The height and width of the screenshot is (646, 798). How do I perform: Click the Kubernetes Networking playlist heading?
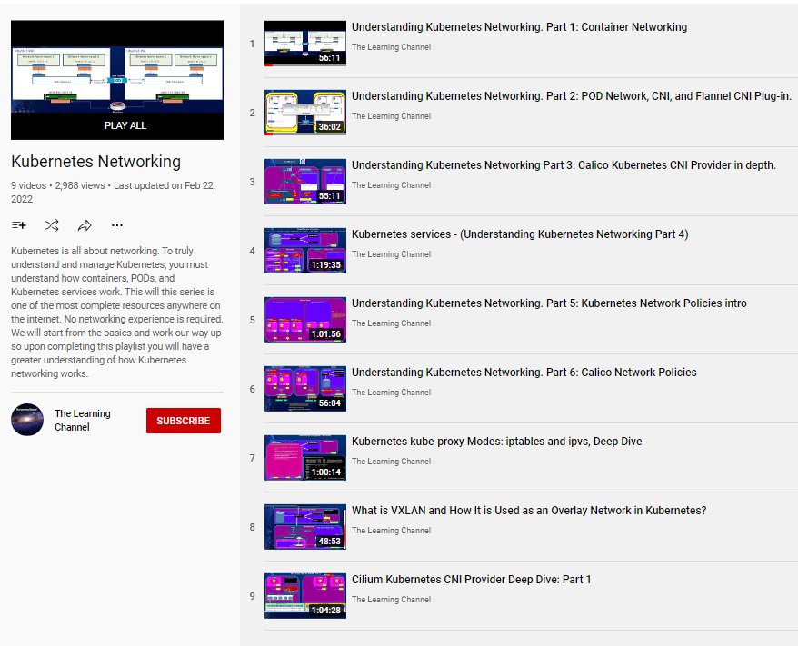[x=95, y=162]
